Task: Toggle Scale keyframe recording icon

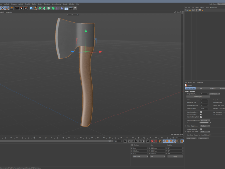Action: [167, 141]
